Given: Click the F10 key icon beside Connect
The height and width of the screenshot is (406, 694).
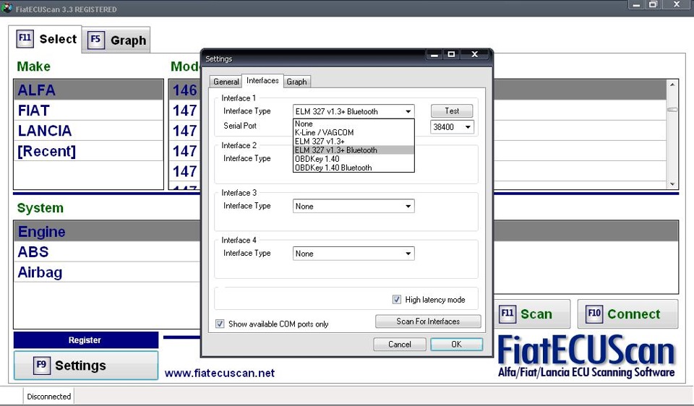Looking at the screenshot, I should coord(594,314).
